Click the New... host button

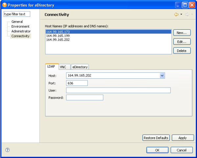[x=182, y=33]
